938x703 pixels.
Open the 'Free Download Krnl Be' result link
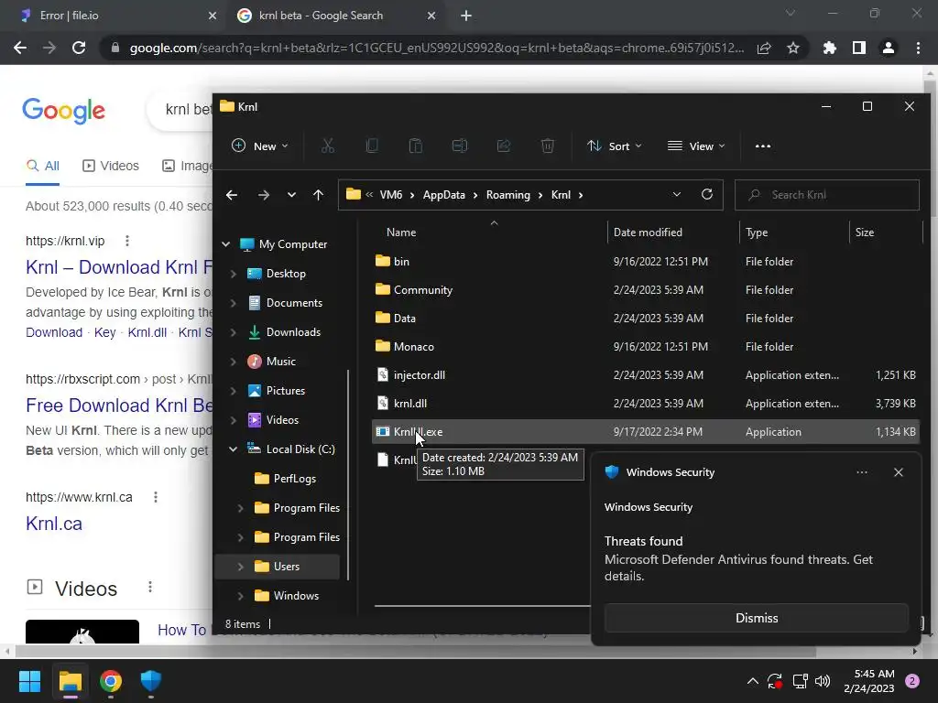pos(119,406)
